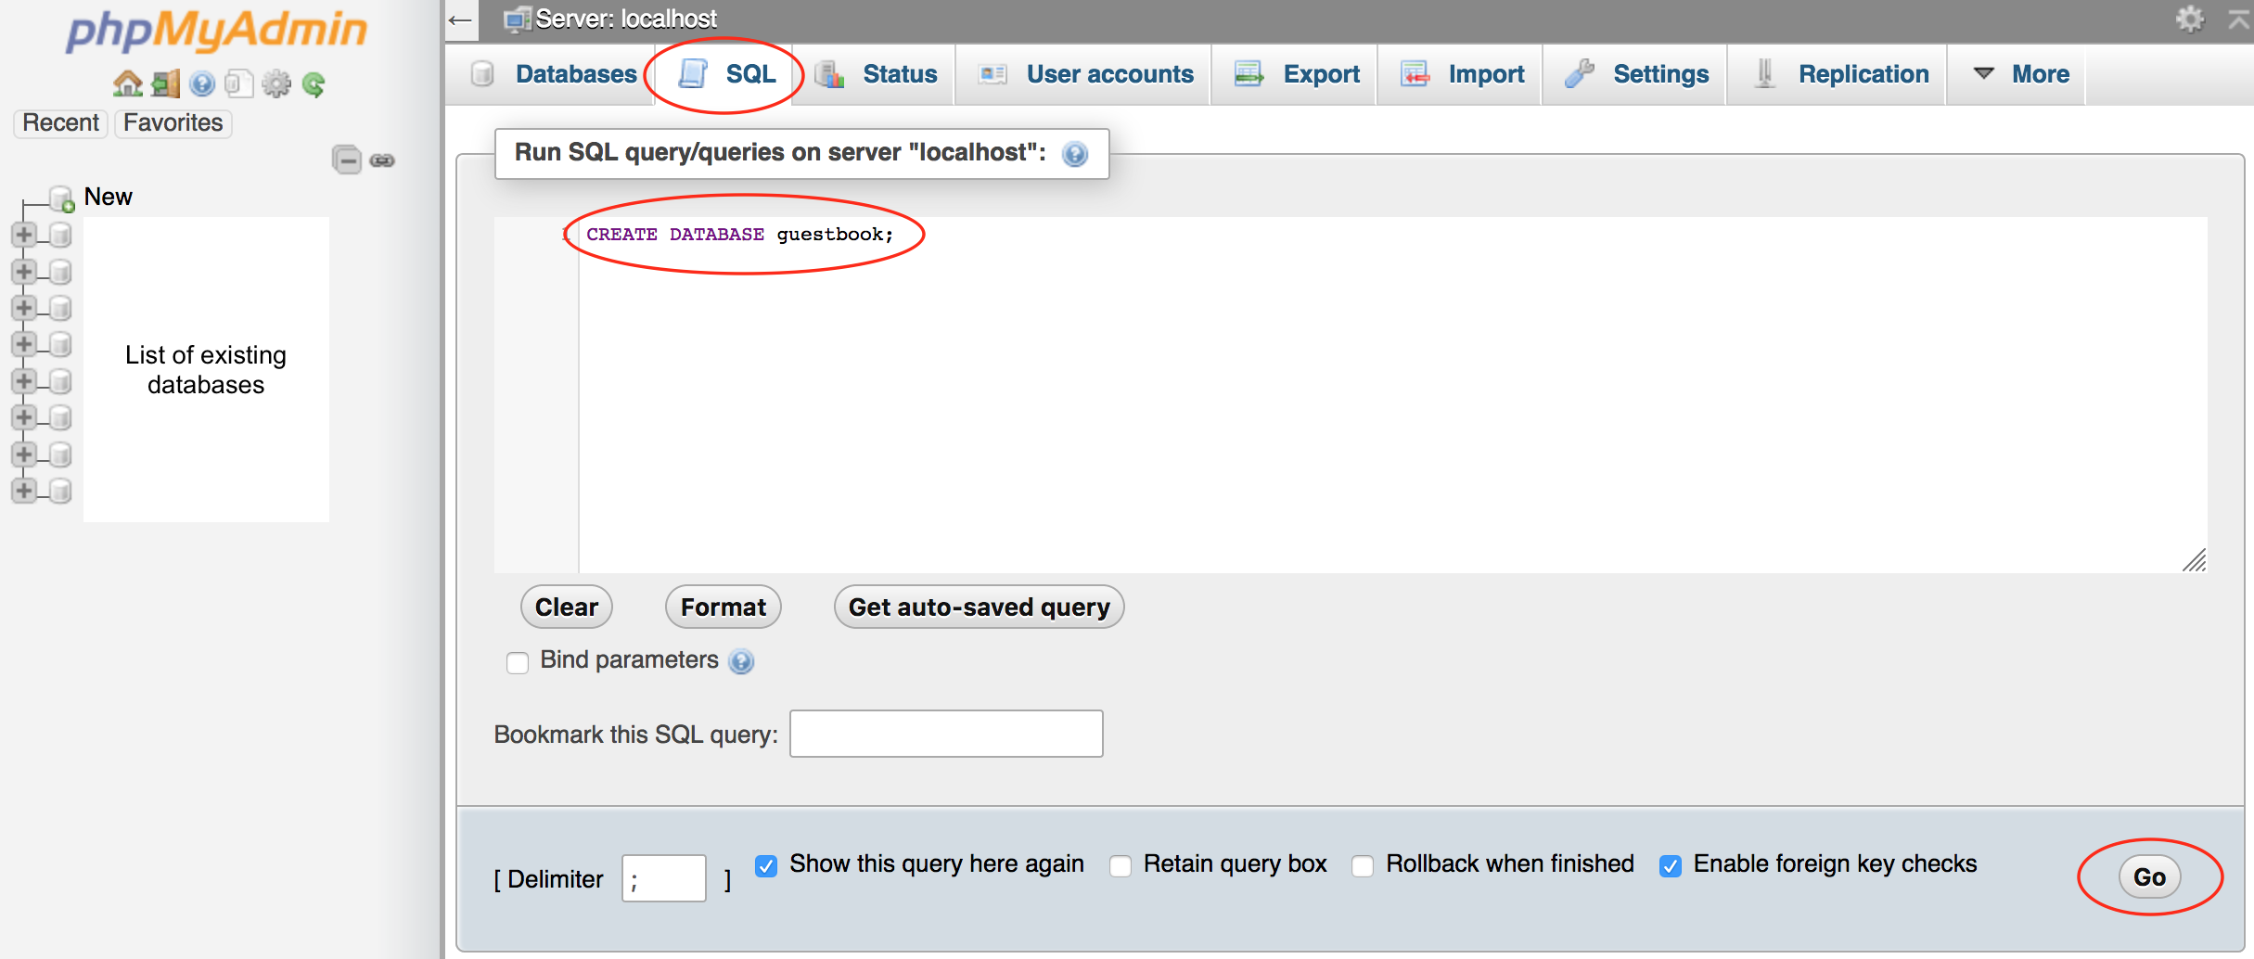Click the help icon next to query title

(1075, 154)
